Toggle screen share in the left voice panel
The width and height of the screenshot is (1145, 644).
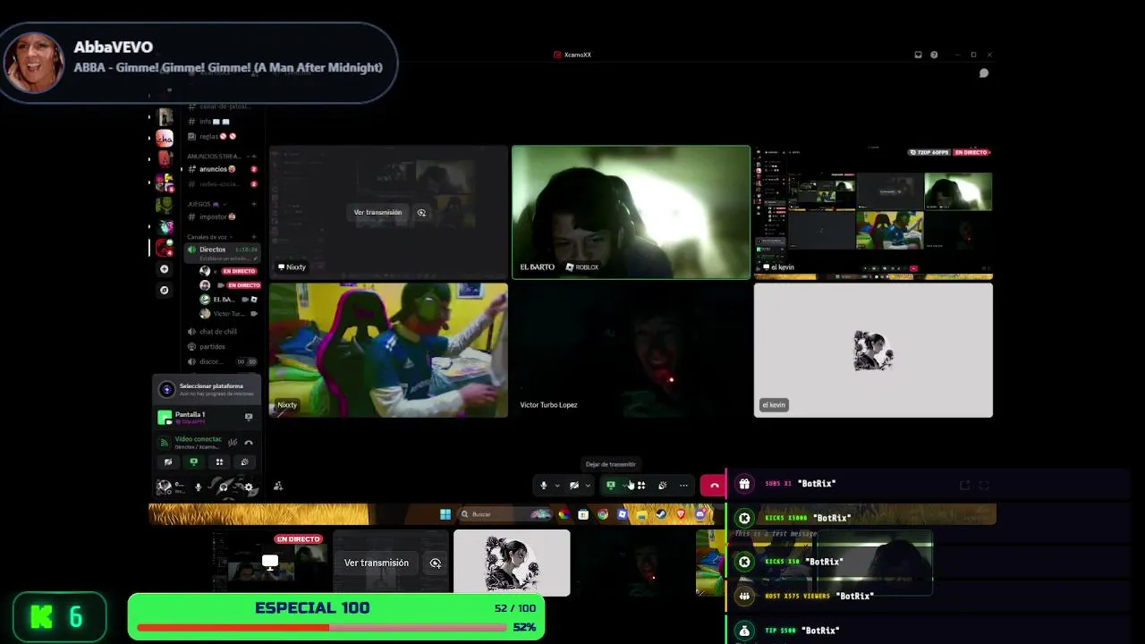[x=193, y=462]
